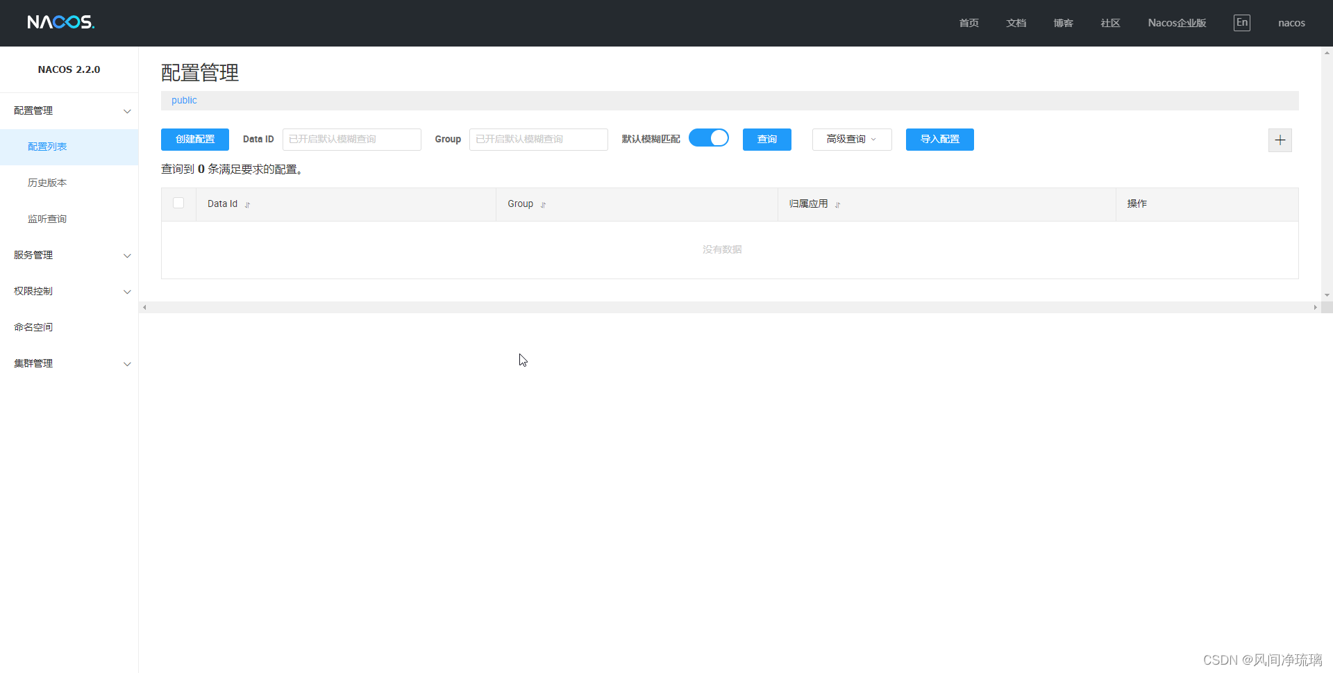Switch language with the En icon
This screenshot has width=1333, height=673.
[1242, 23]
